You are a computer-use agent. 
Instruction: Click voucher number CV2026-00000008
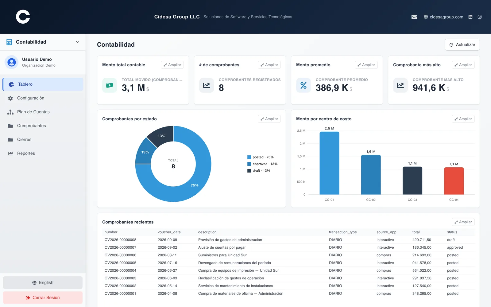tap(120, 240)
